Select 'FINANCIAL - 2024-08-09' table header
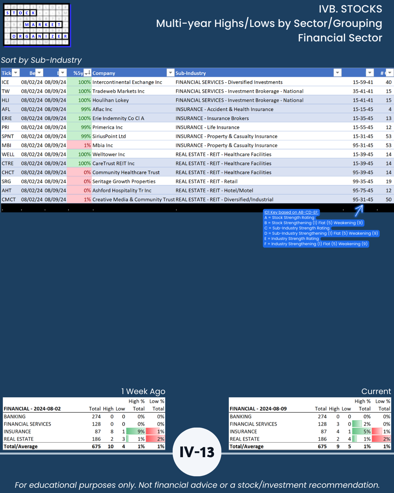Image resolution: width=394 pixels, height=493 pixels. (258, 409)
